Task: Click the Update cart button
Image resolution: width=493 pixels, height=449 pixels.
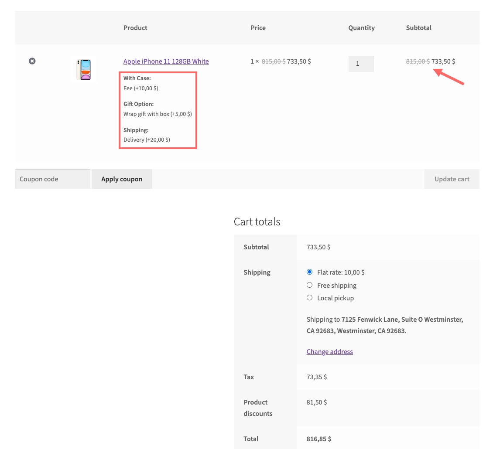Action: coord(452,179)
